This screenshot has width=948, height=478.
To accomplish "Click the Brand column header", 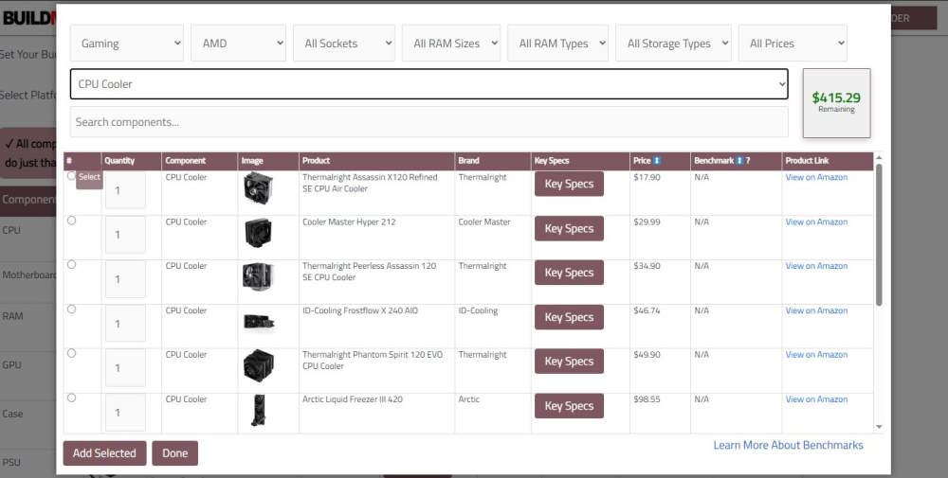I will pyautogui.click(x=493, y=161).
